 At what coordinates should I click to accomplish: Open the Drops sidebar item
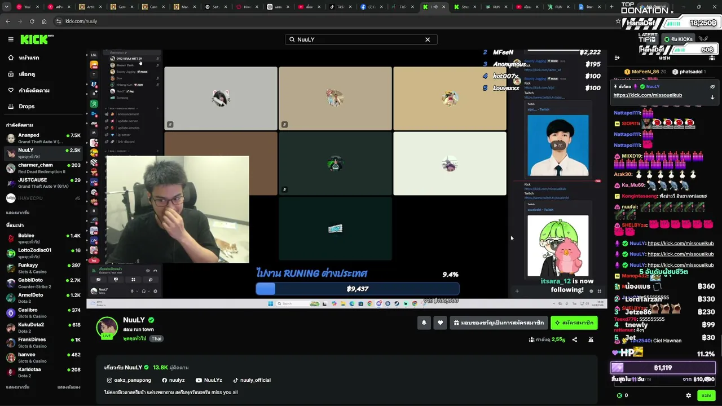point(42,106)
